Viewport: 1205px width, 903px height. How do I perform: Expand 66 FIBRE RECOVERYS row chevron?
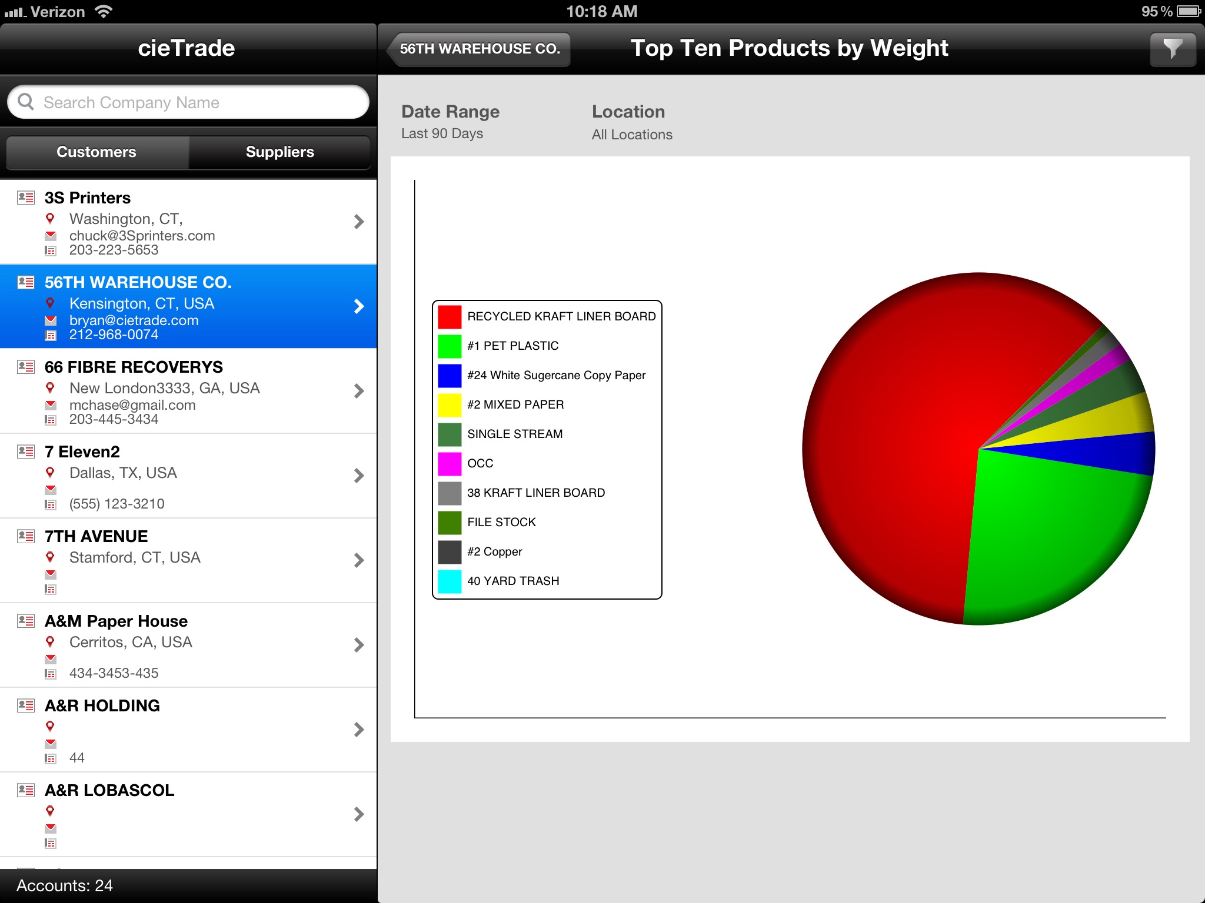tap(359, 391)
